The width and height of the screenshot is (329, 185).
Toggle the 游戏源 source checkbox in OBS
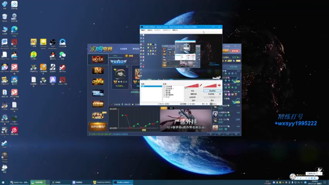(164, 93)
